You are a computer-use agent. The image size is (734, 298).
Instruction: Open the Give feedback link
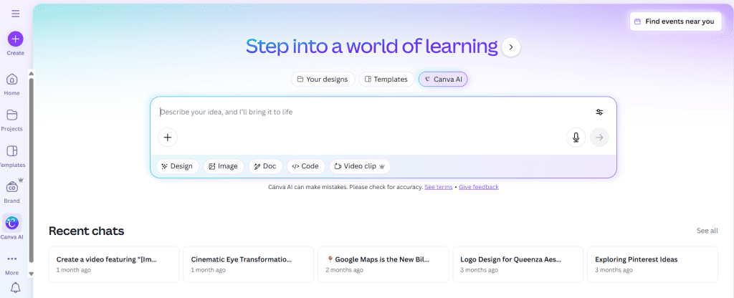[478, 187]
